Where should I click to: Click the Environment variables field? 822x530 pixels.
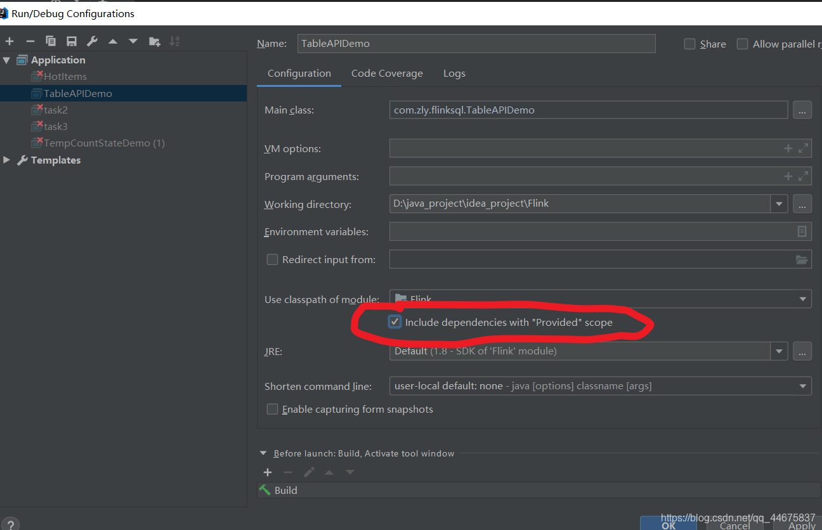pyautogui.click(x=601, y=231)
